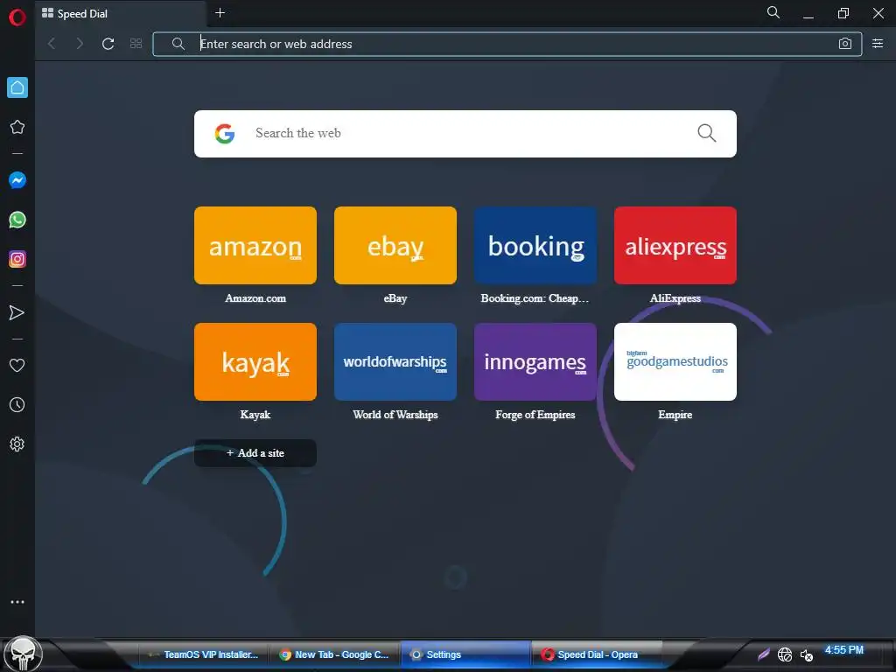Open the Kayak speed dial tile
This screenshot has height=672, width=896.
(255, 361)
